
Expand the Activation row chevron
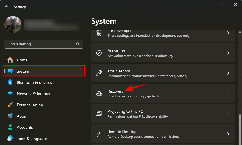point(228,53)
